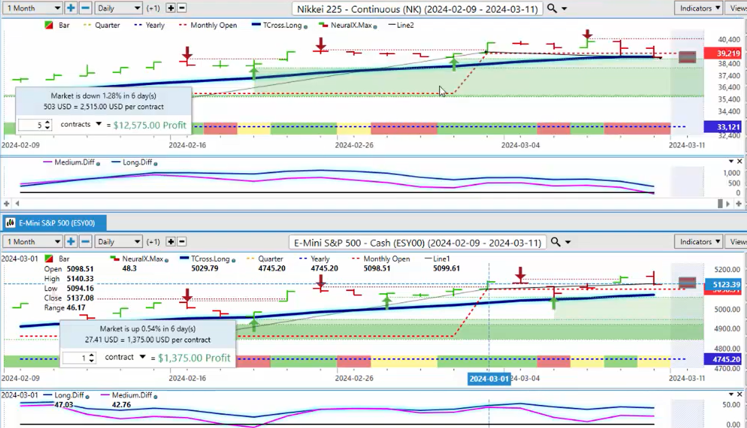Screen dimensions: 747x428
Task: Close the E-Mini Long.Diff indicator pane
Action: [x=739, y=394]
